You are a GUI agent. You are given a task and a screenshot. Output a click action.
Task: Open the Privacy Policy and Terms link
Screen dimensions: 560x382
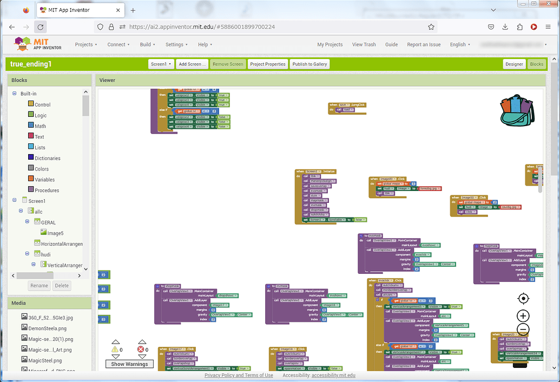[239, 375]
